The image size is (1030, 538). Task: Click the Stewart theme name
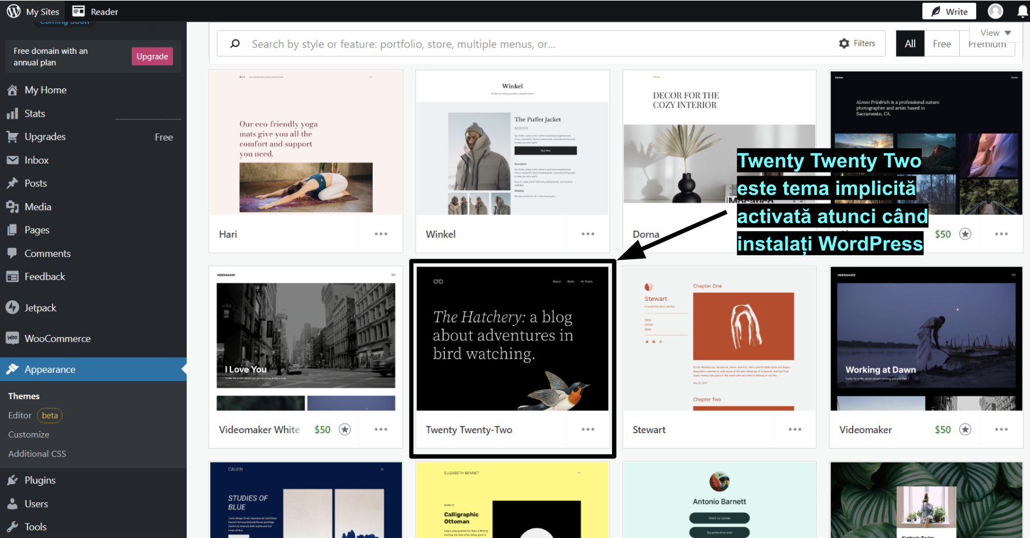[x=649, y=430]
